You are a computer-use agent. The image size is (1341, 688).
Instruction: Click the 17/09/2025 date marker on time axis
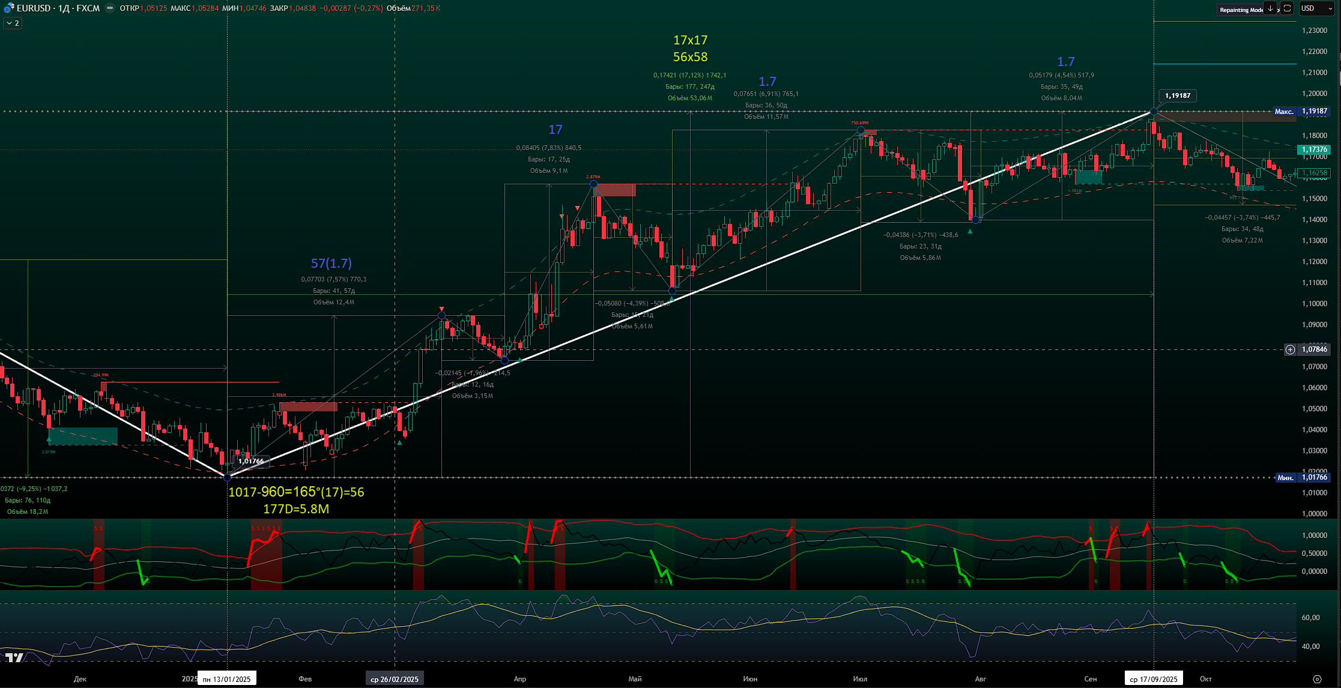1153,679
